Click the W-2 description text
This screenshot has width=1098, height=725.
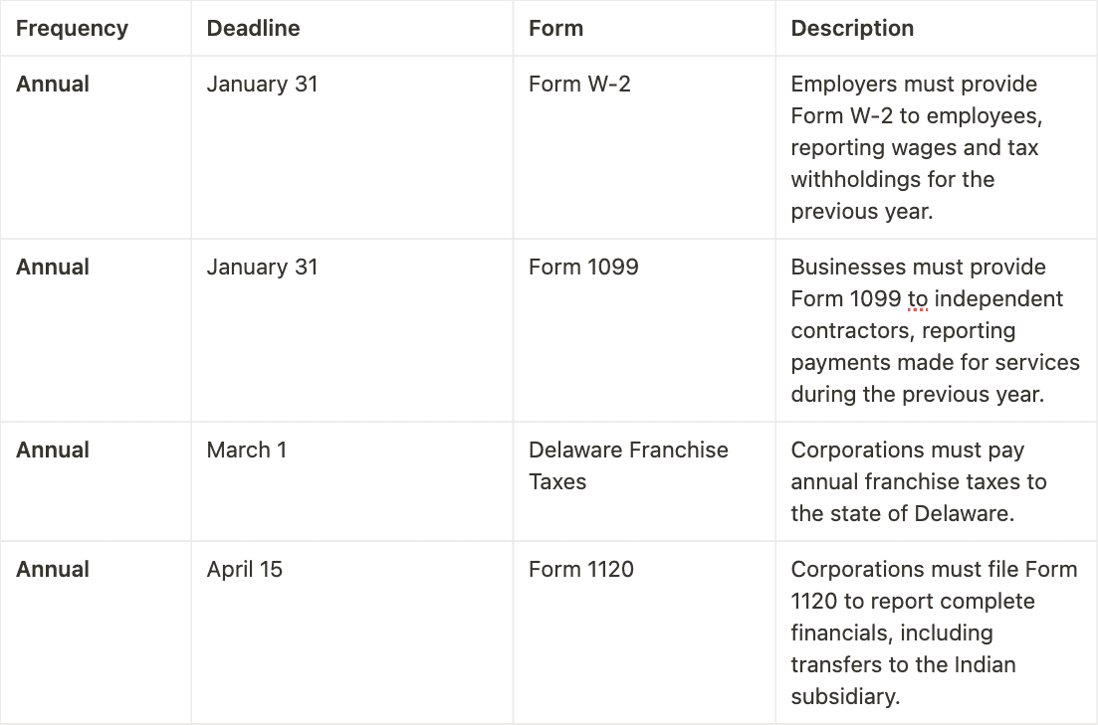pos(914,147)
